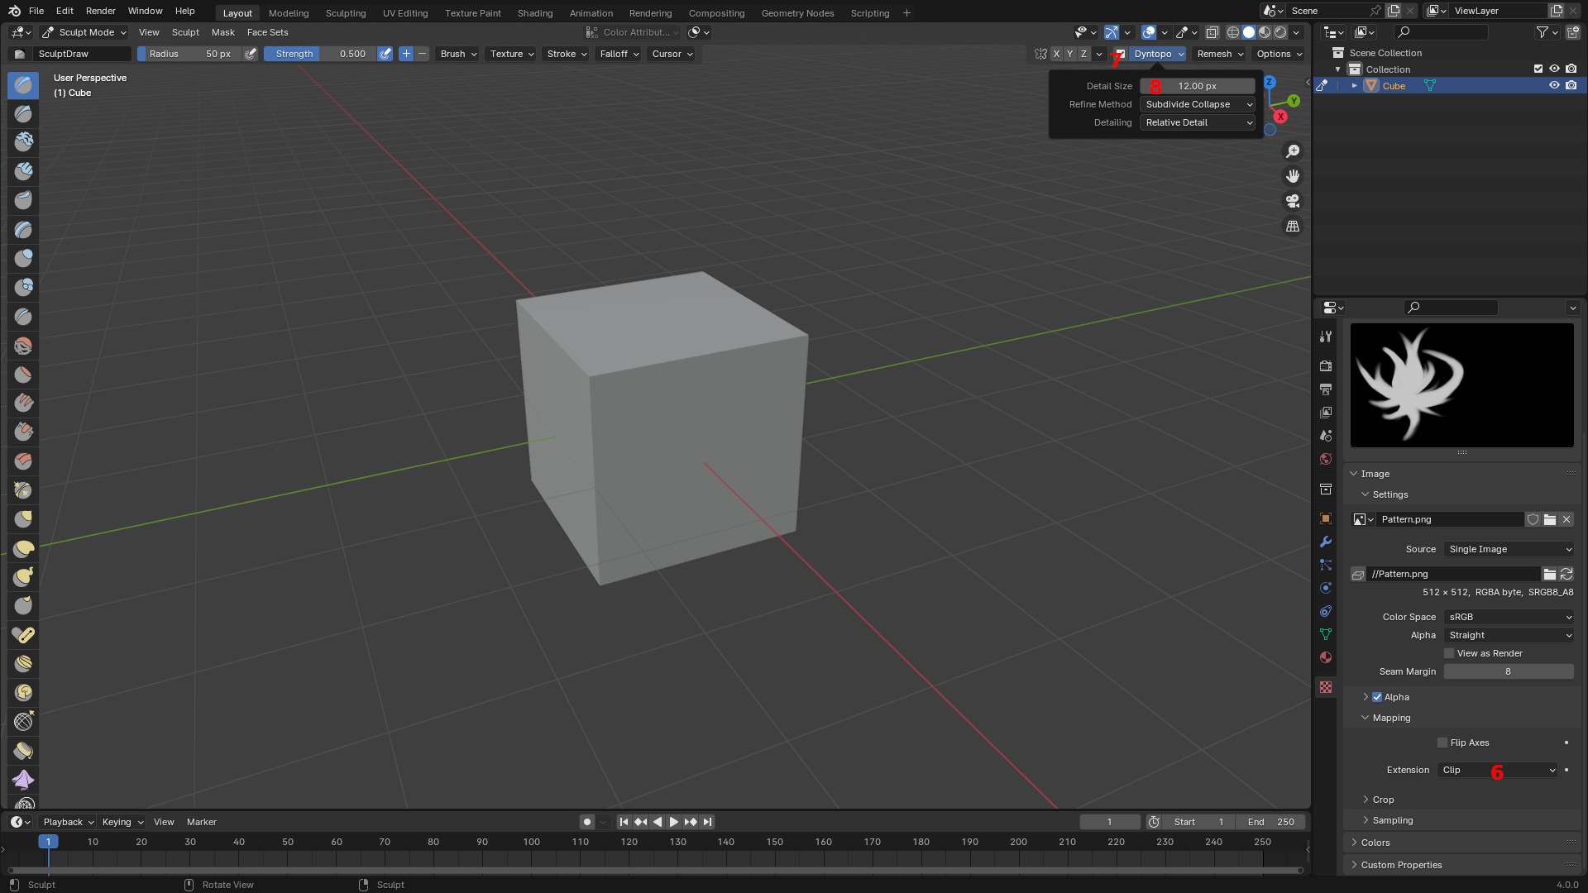Click the zoom view magnifier gizmo
The width and height of the screenshot is (1588, 893).
tap(1293, 151)
